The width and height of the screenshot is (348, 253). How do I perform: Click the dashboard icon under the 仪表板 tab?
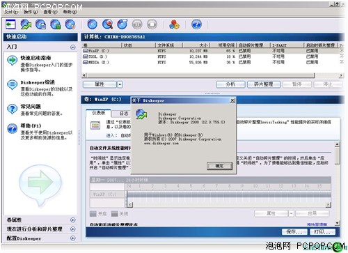click(x=95, y=125)
